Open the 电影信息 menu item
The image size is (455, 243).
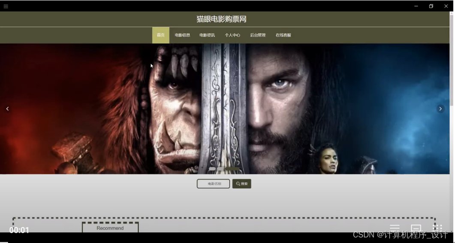coord(182,35)
